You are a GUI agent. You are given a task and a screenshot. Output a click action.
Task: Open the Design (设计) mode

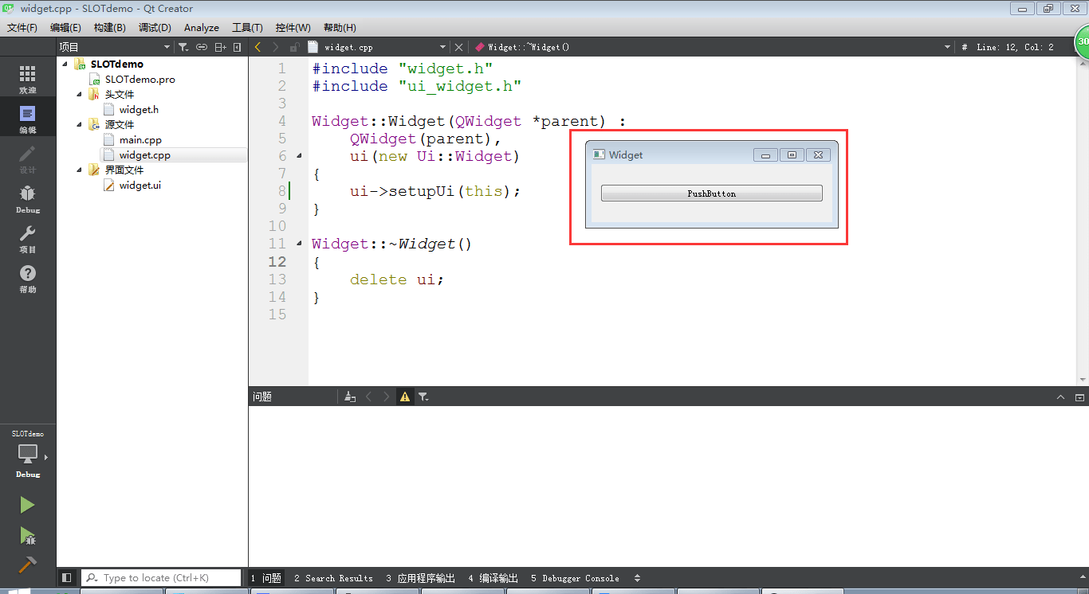28,158
